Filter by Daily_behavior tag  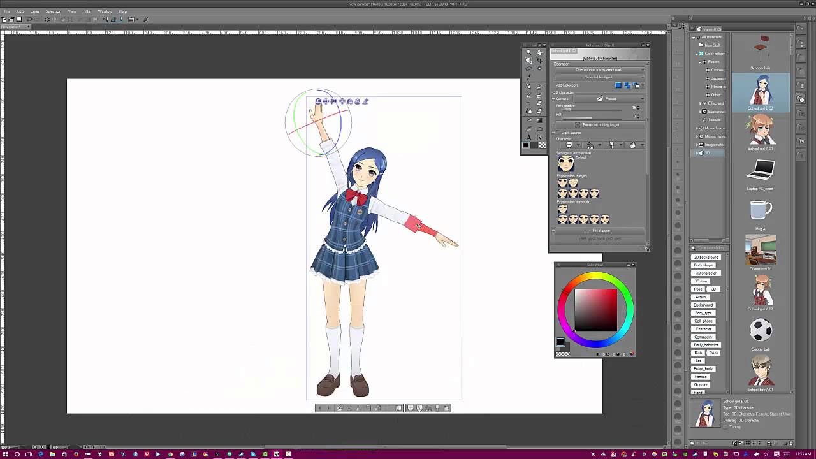tap(706, 345)
